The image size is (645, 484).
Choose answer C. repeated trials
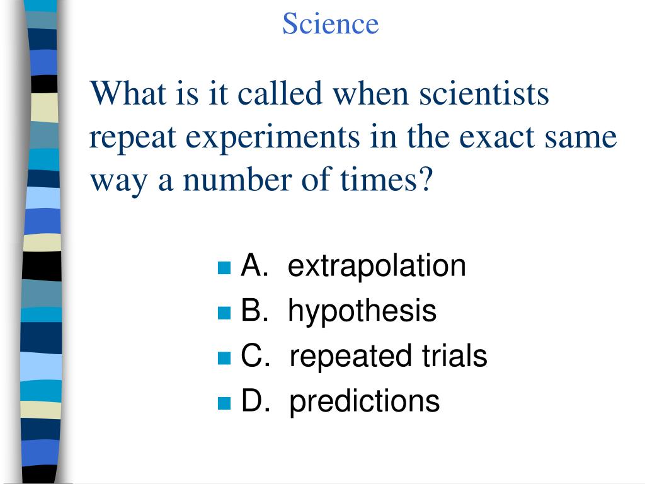[364, 355]
